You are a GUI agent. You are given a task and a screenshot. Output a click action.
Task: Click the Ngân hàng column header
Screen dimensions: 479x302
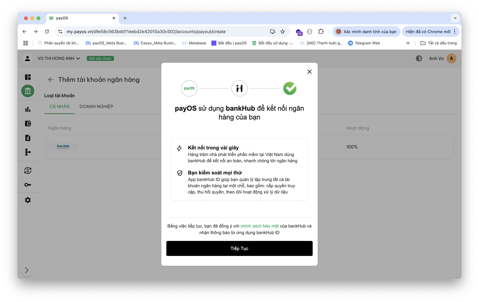click(x=60, y=128)
